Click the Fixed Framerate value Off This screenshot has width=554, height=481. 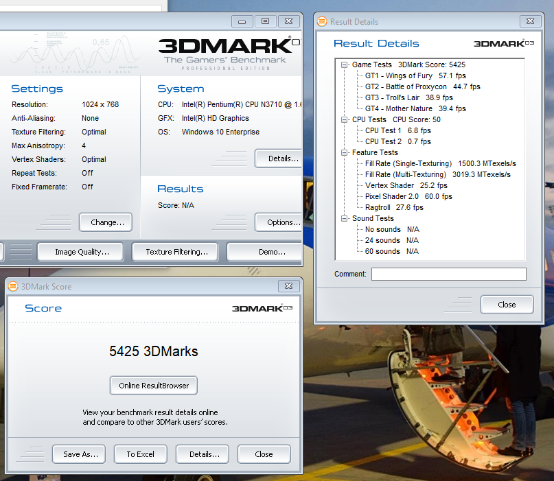(87, 187)
